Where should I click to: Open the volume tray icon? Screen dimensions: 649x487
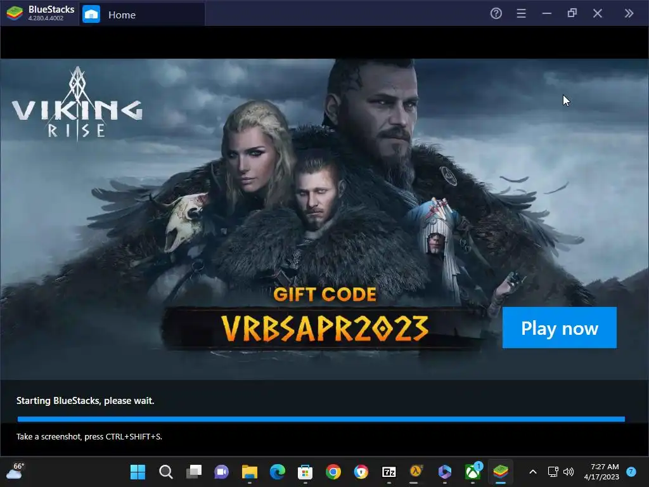tap(569, 472)
